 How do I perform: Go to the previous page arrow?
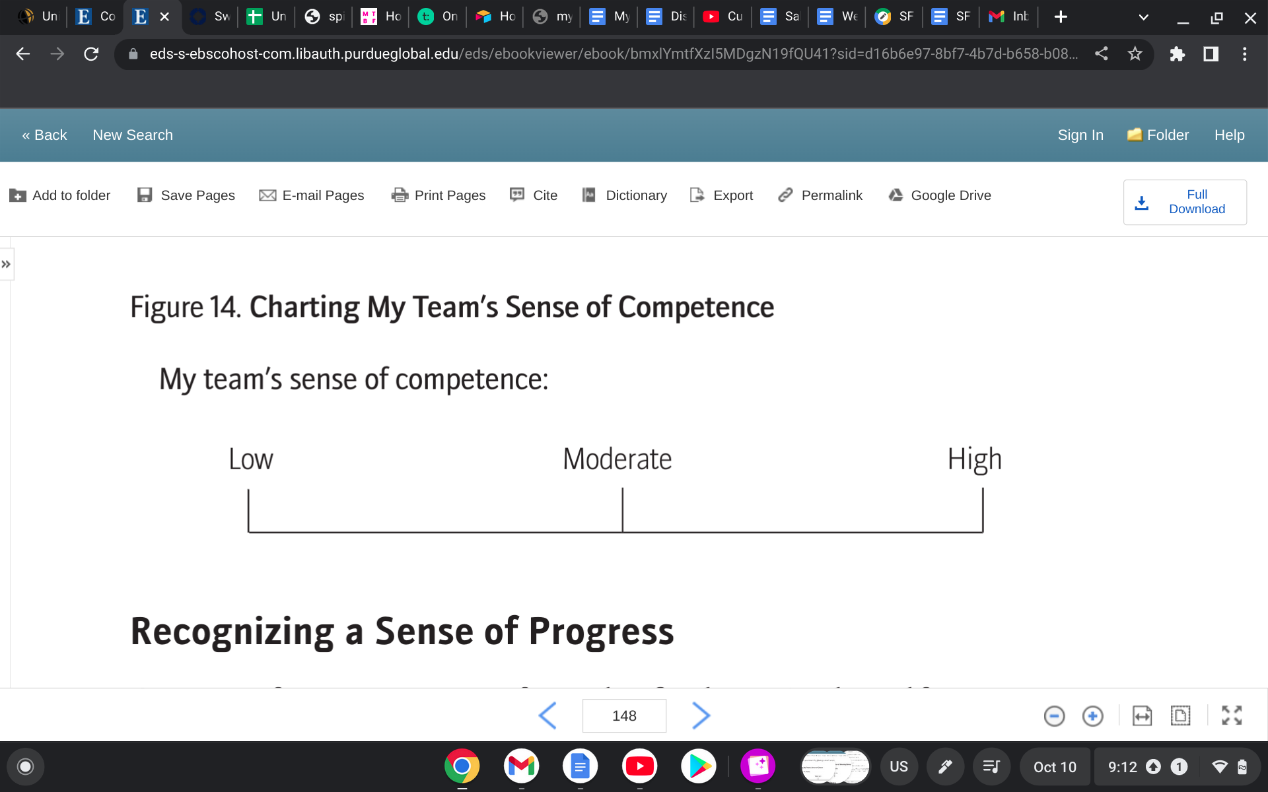[547, 715]
